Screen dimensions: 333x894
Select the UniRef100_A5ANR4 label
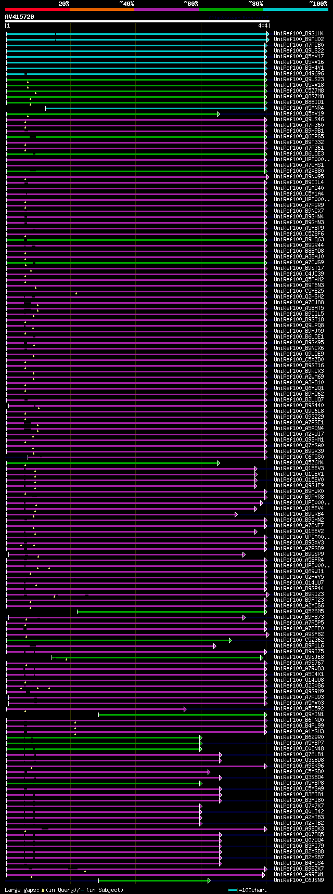coord(299,108)
